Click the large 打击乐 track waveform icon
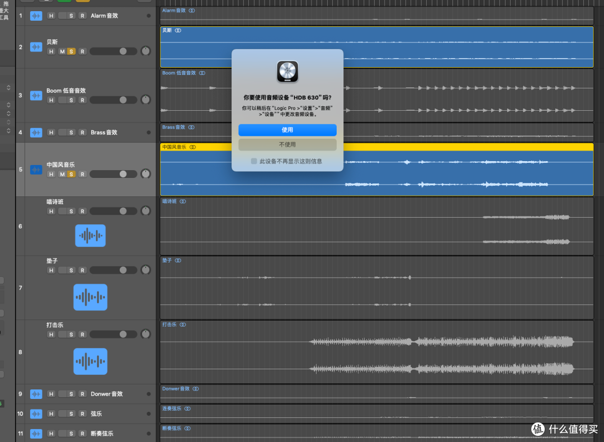604x442 pixels. 90,361
